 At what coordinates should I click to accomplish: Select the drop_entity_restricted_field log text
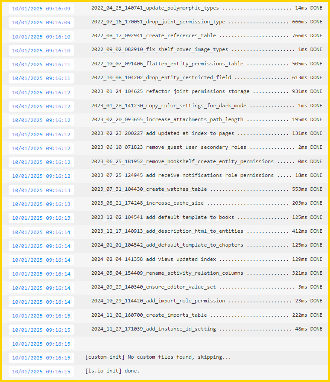tap(206, 78)
